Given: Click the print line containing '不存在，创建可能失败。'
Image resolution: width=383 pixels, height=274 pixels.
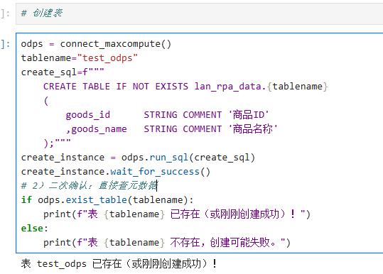Looking at the screenshot, I should coord(167,243).
